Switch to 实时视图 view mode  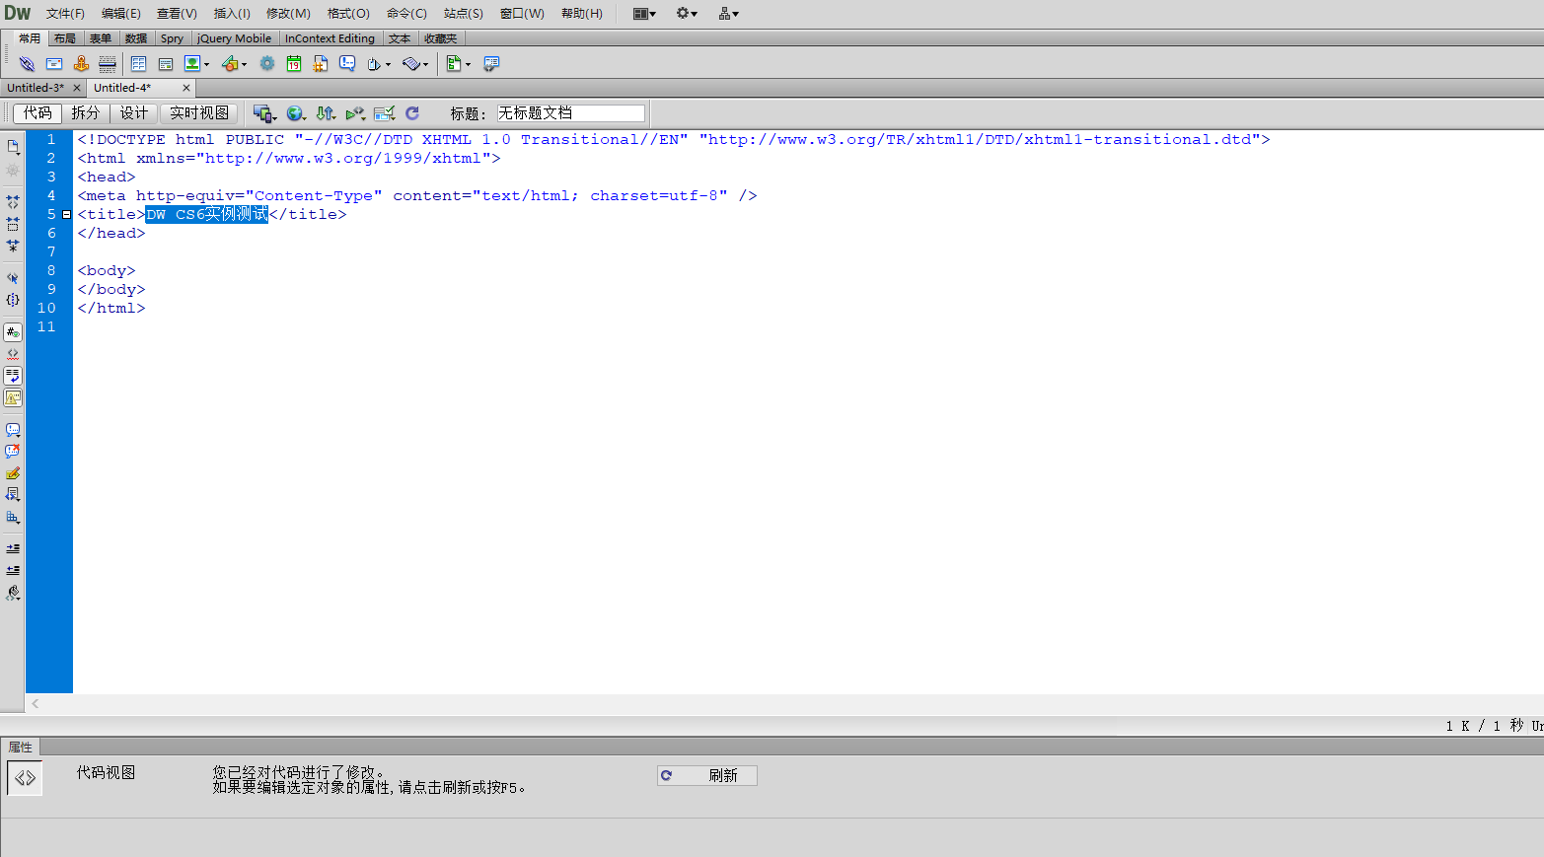click(x=198, y=112)
